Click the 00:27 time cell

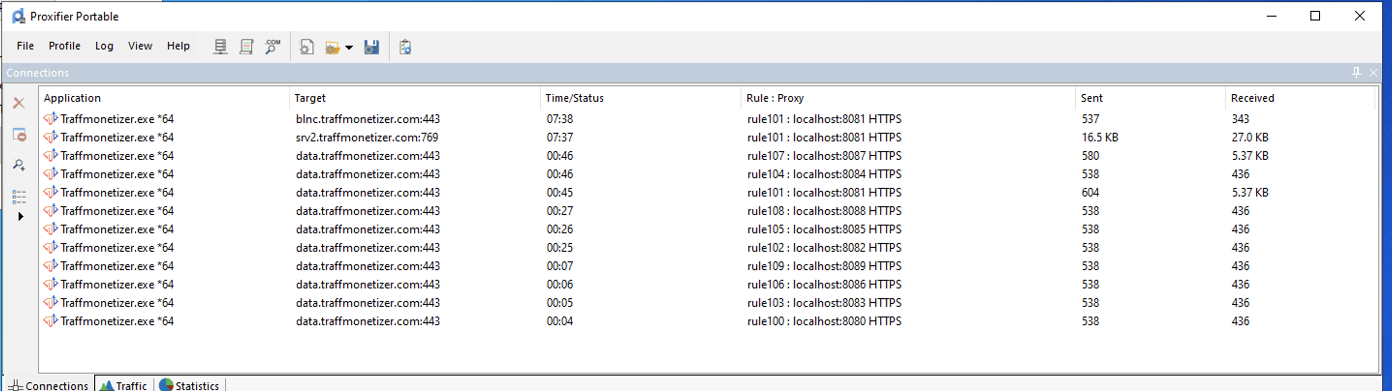click(560, 211)
